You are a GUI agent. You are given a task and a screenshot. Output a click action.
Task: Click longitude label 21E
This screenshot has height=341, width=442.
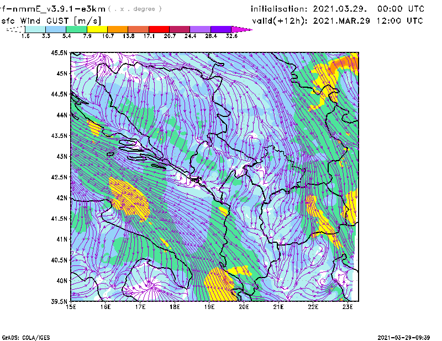(x=278, y=307)
